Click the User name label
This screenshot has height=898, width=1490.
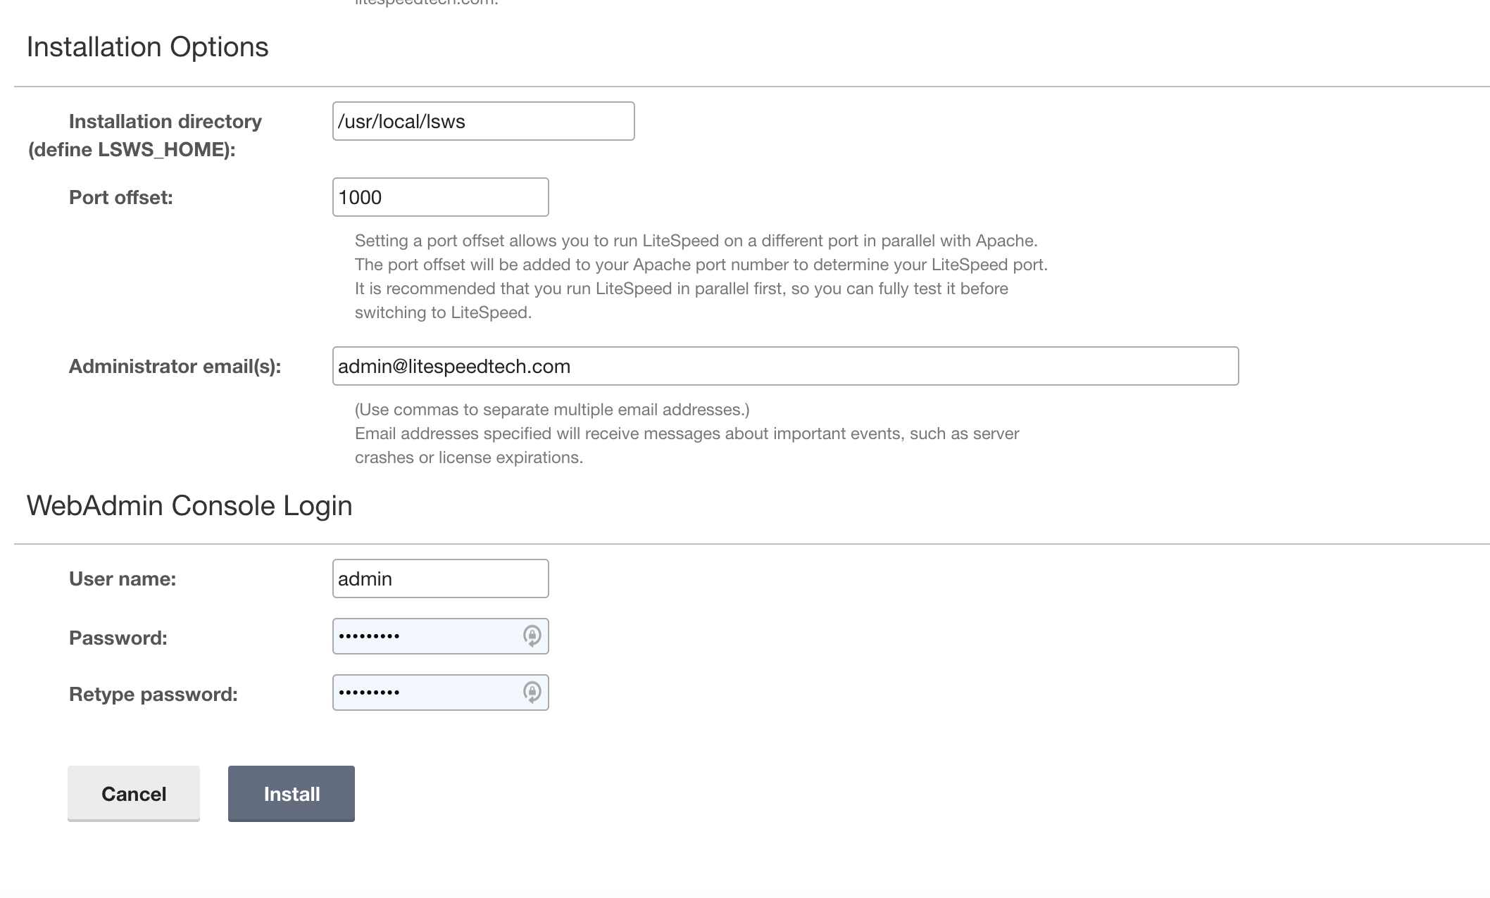click(x=123, y=579)
